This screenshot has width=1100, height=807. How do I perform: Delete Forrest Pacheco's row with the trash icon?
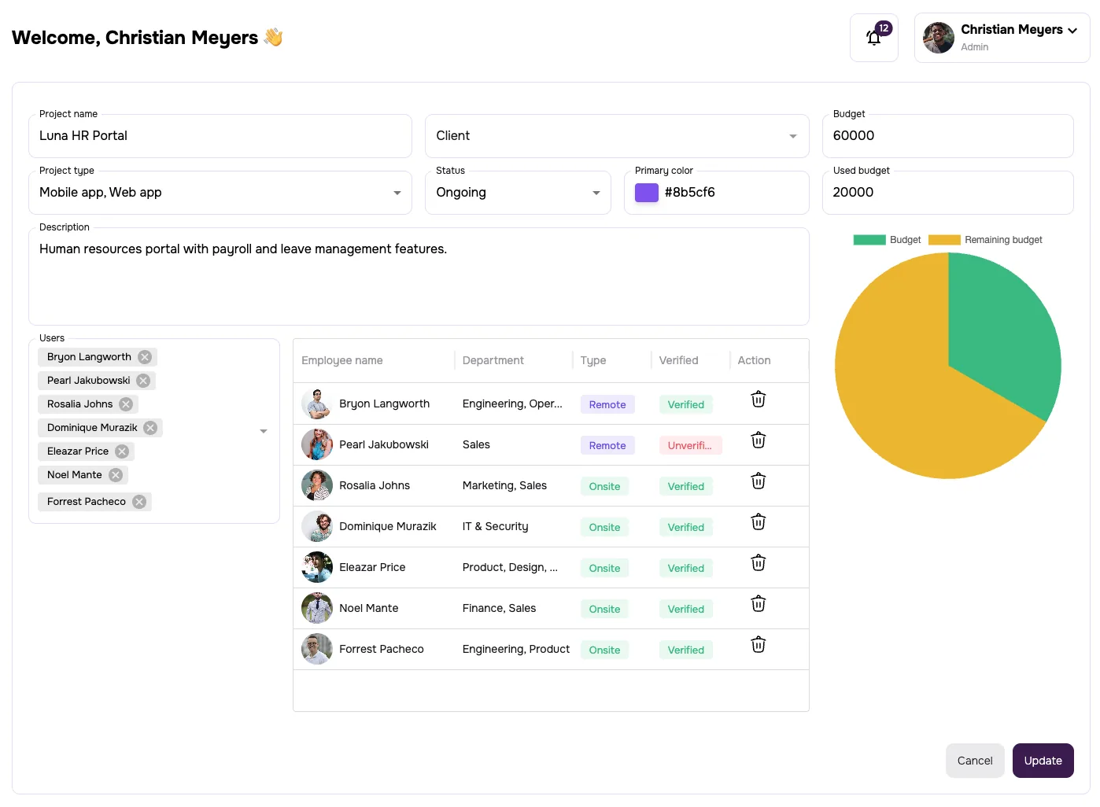(758, 644)
